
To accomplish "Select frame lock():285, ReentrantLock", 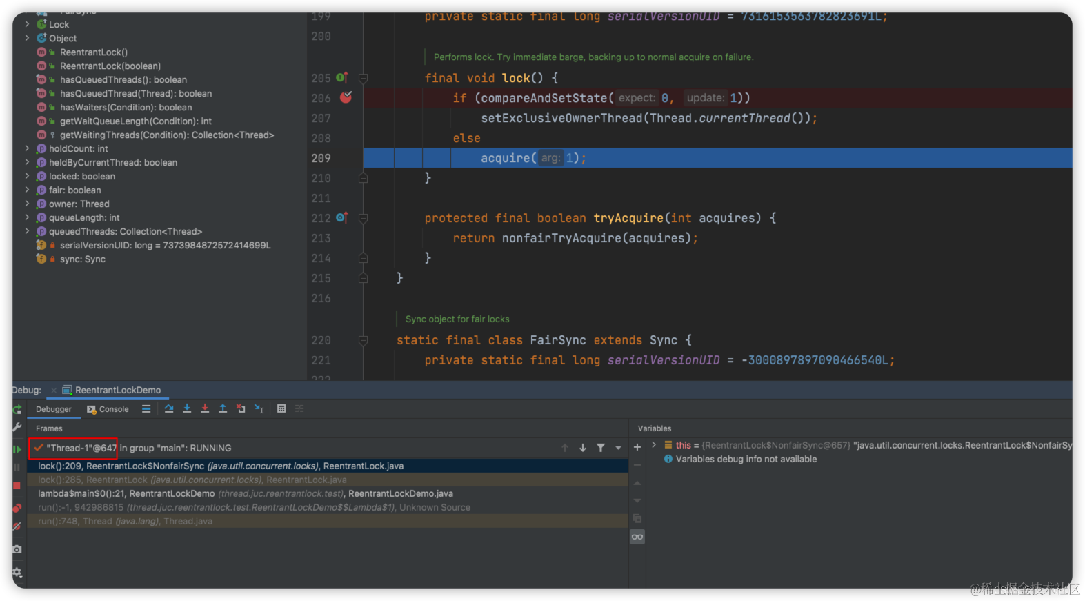I will 328,480.
